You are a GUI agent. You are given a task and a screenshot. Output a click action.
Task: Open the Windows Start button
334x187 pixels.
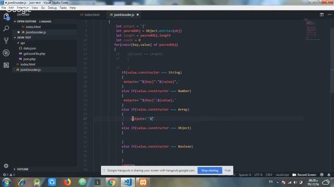(x=6, y=182)
